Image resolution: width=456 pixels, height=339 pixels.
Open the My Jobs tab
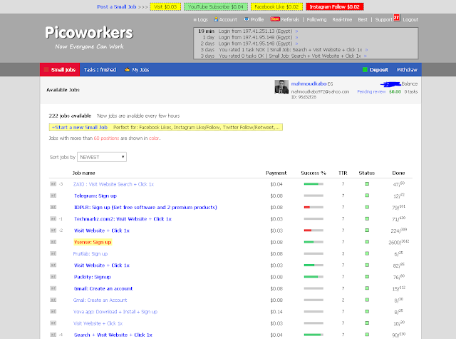pyautogui.click(x=137, y=70)
